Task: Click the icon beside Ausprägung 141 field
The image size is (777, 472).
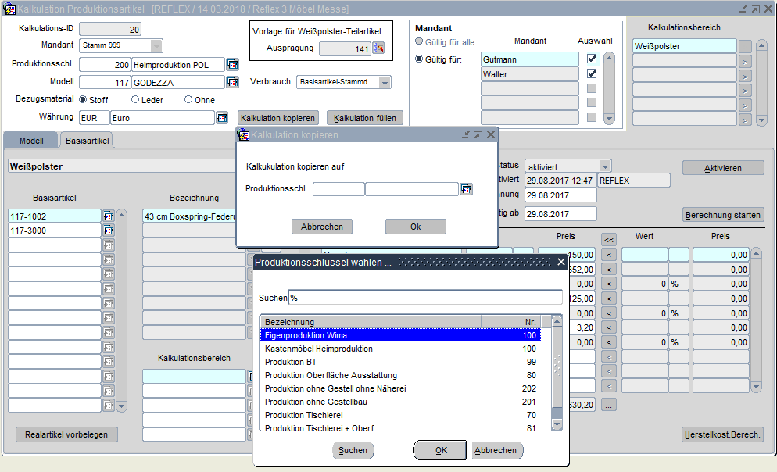Action: click(379, 48)
